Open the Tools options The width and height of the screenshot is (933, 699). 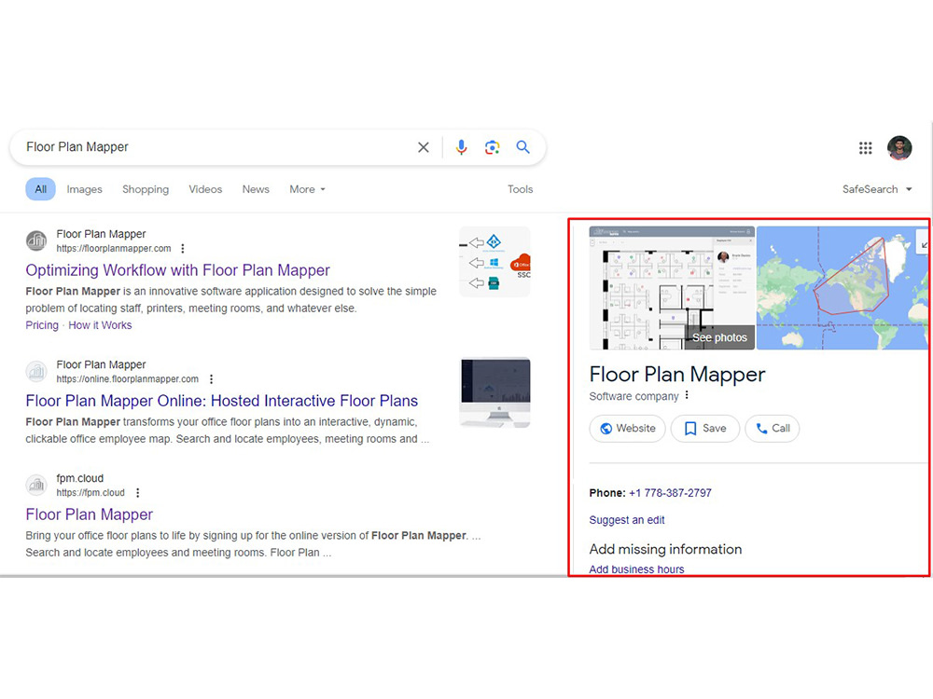tap(520, 189)
